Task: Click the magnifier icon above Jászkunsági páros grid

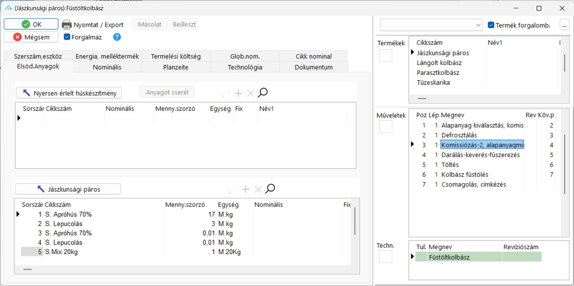Action: pos(270,189)
